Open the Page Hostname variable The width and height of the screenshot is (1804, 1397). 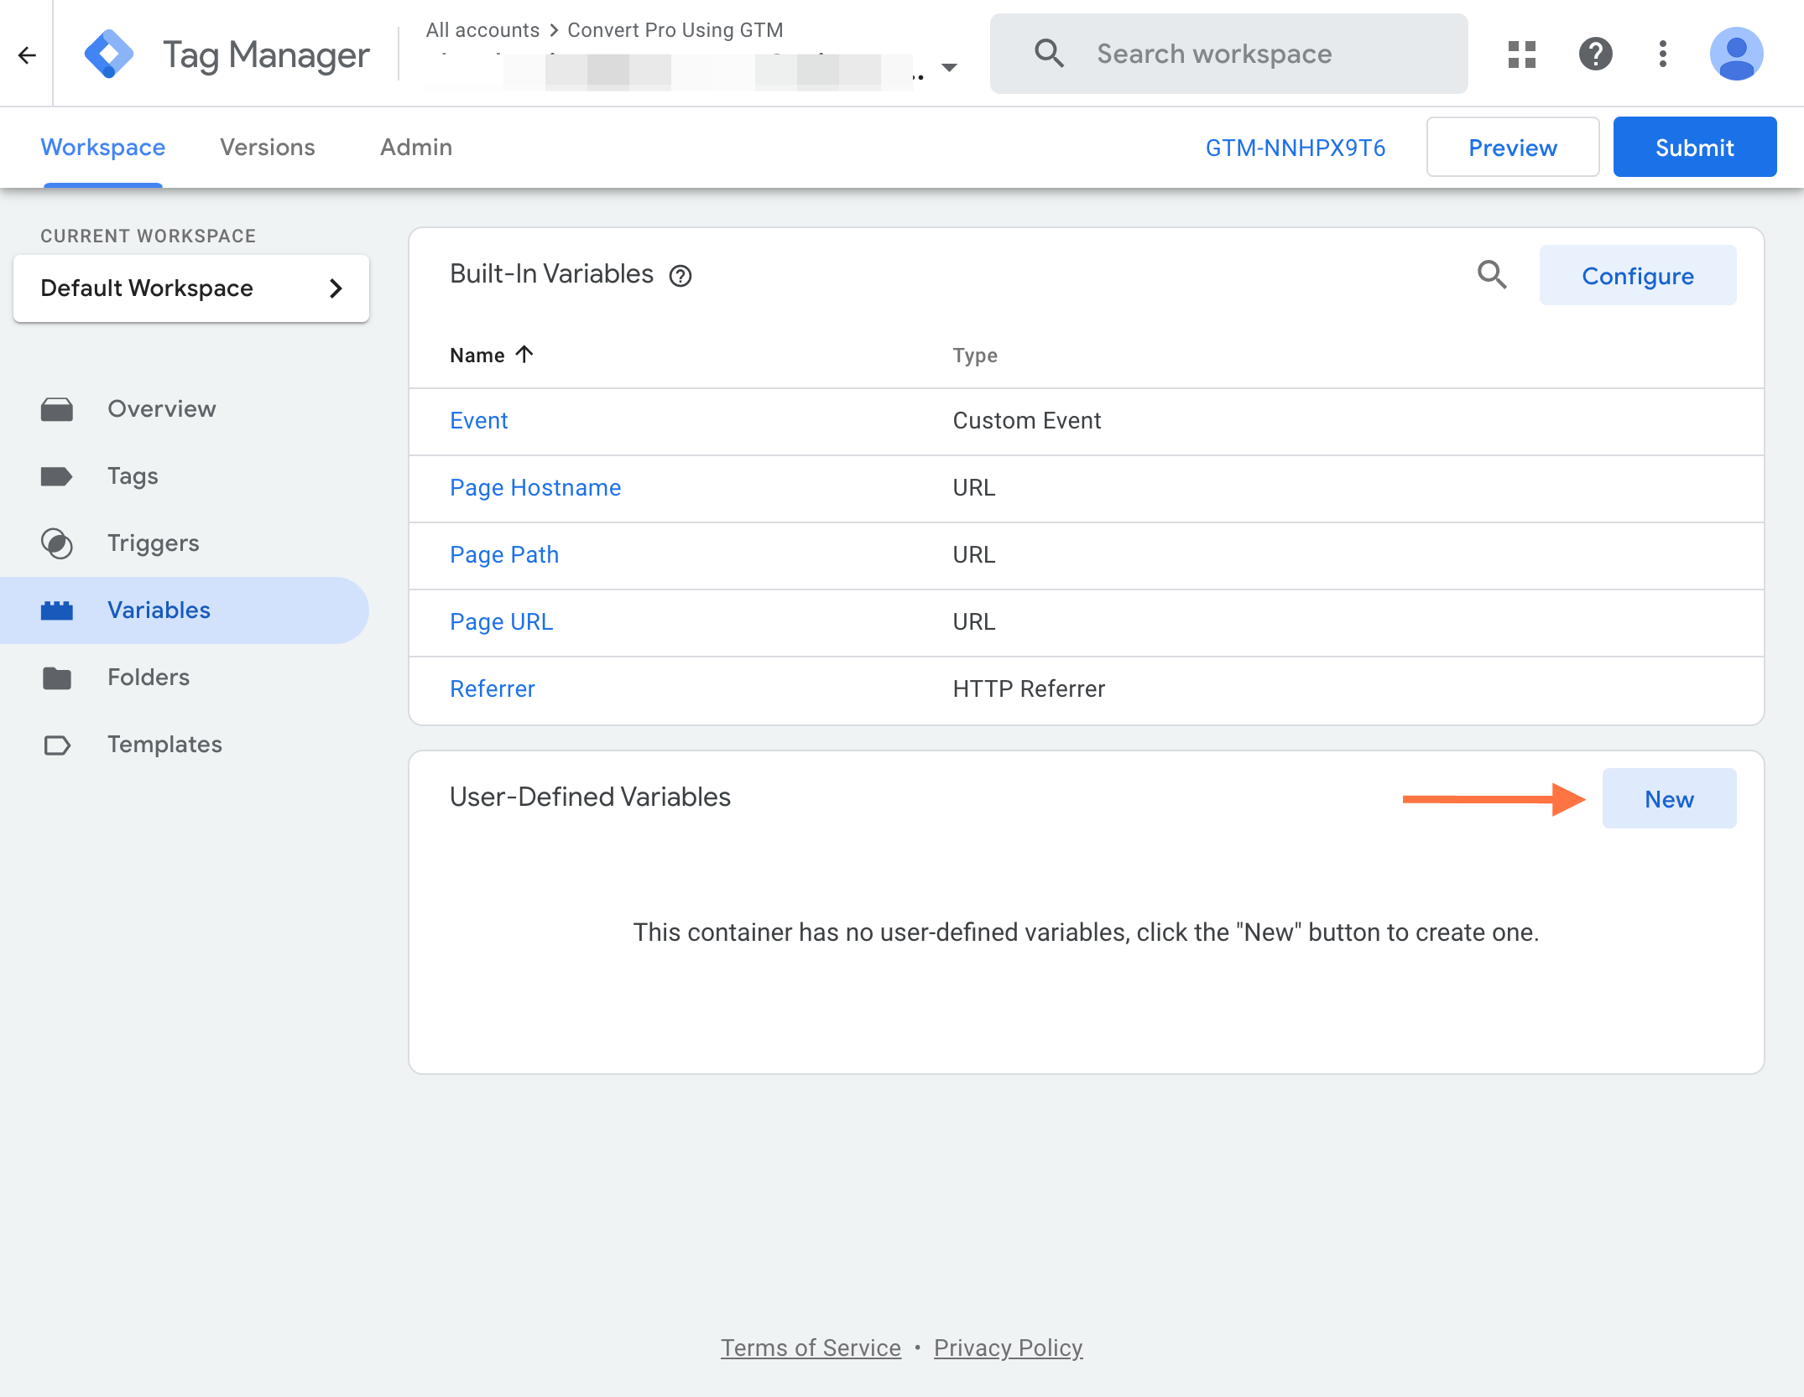coord(535,488)
